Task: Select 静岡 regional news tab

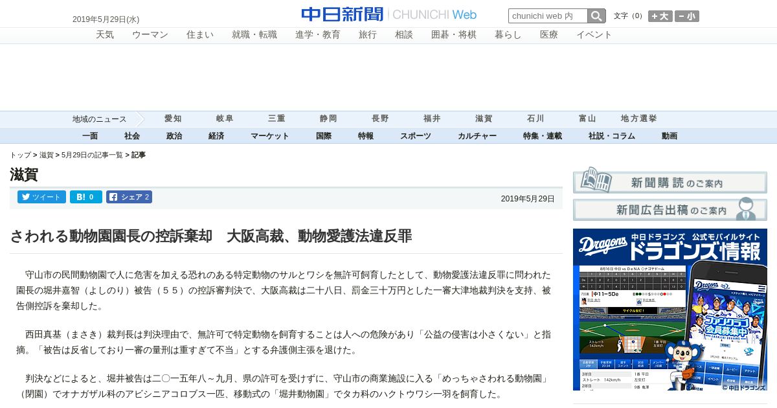Action: click(328, 119)
